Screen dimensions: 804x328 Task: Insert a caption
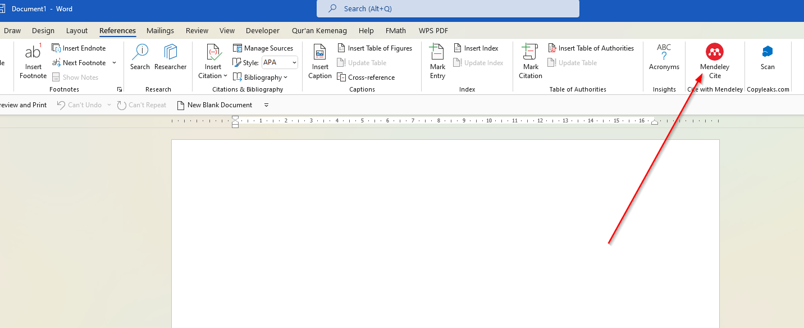click(x=319, y=62)
